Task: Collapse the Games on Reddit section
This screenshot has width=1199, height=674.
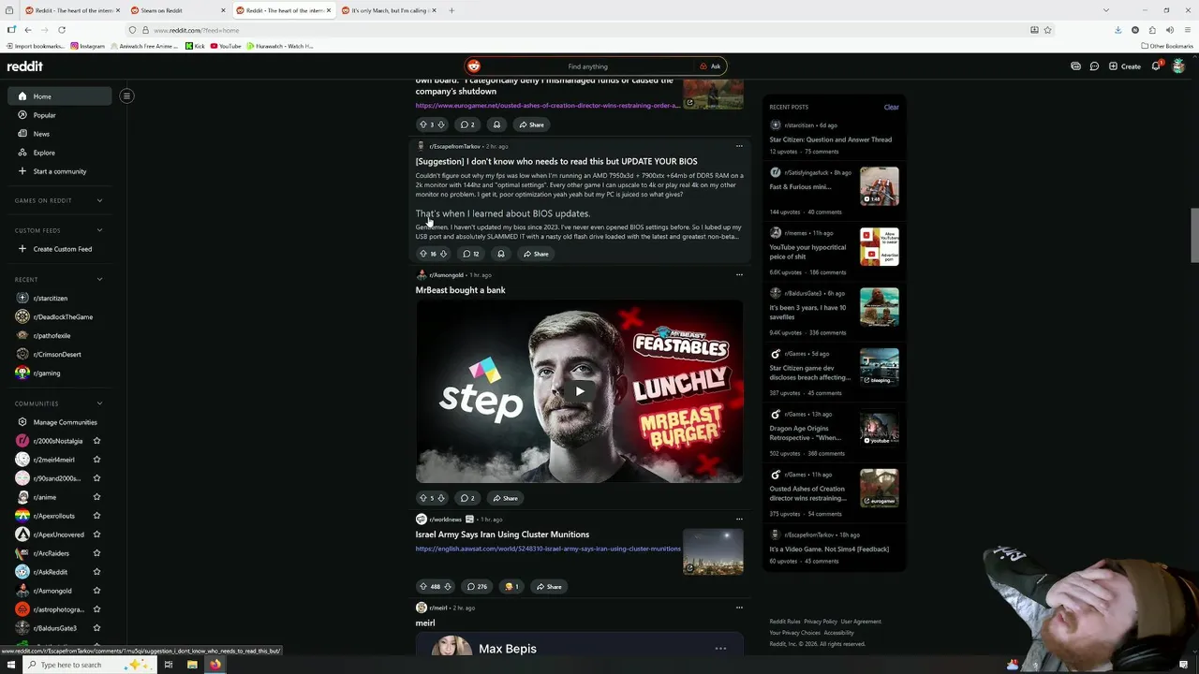Action: [99, 200]
